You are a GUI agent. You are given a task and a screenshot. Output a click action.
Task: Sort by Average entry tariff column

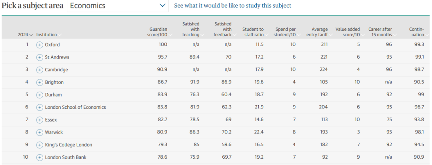click(x=320, y=32)
